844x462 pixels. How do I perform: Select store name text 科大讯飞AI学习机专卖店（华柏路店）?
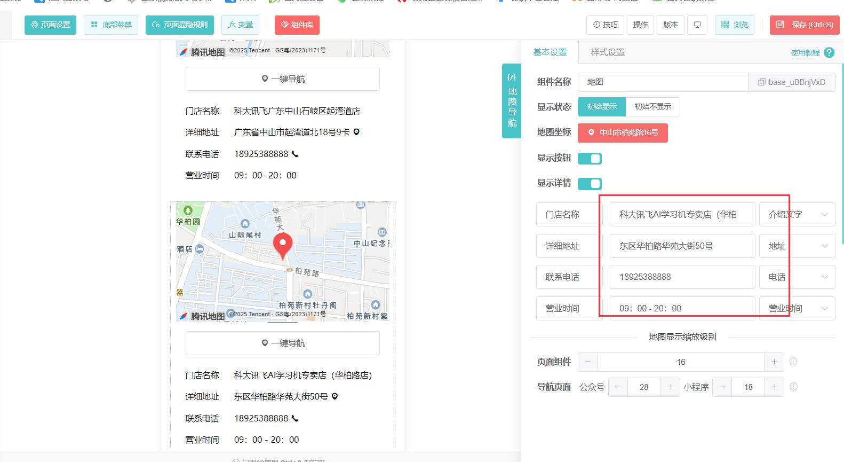pos(304,375)
